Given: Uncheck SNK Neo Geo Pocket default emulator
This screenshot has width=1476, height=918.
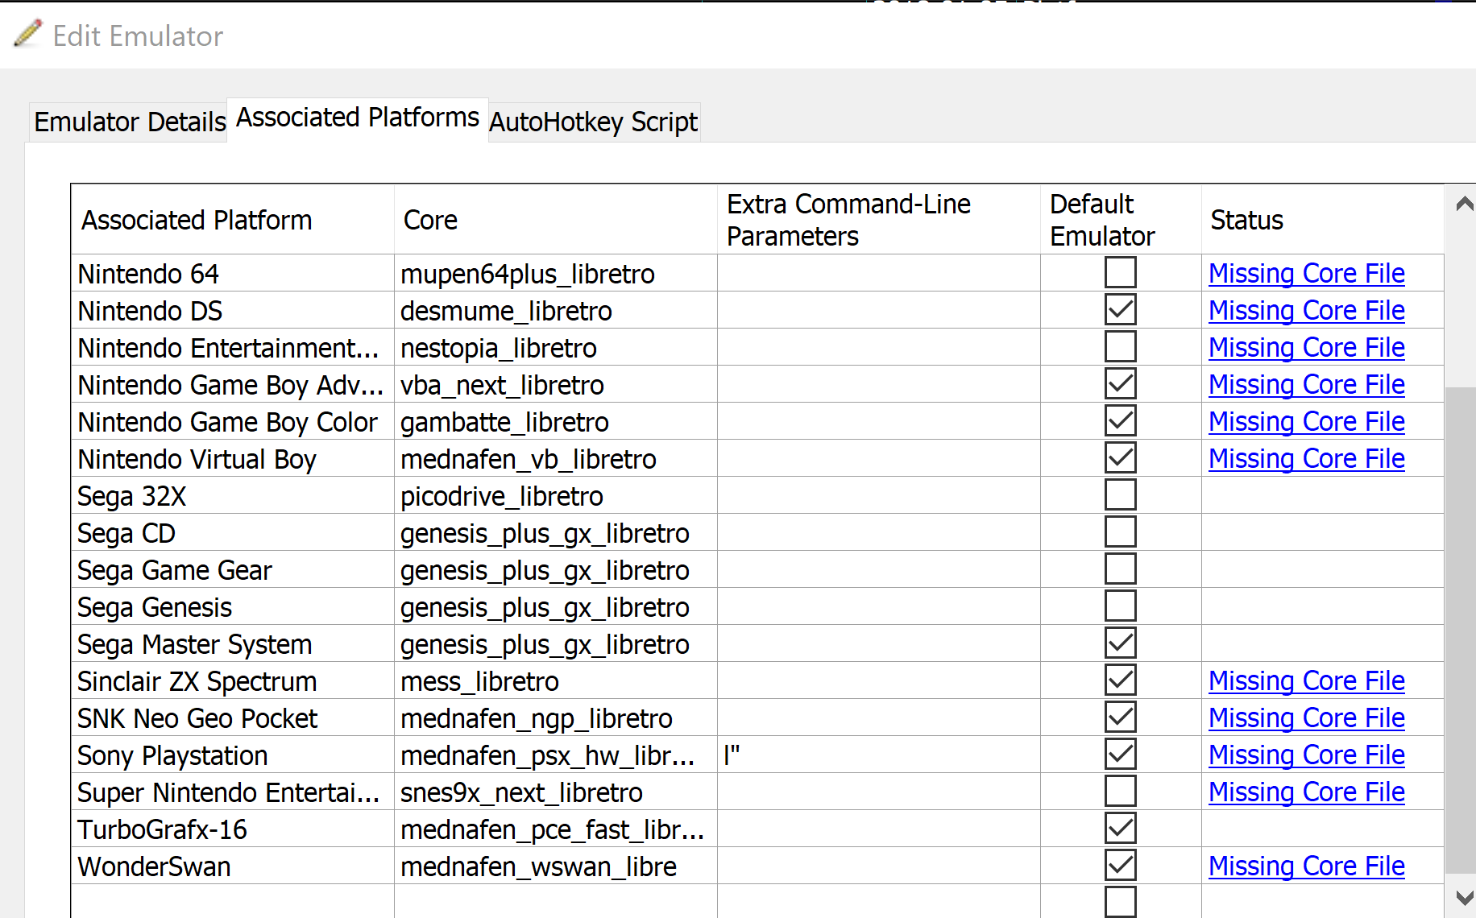Looking at the screenshot, I should click(x=1120, y=717).
